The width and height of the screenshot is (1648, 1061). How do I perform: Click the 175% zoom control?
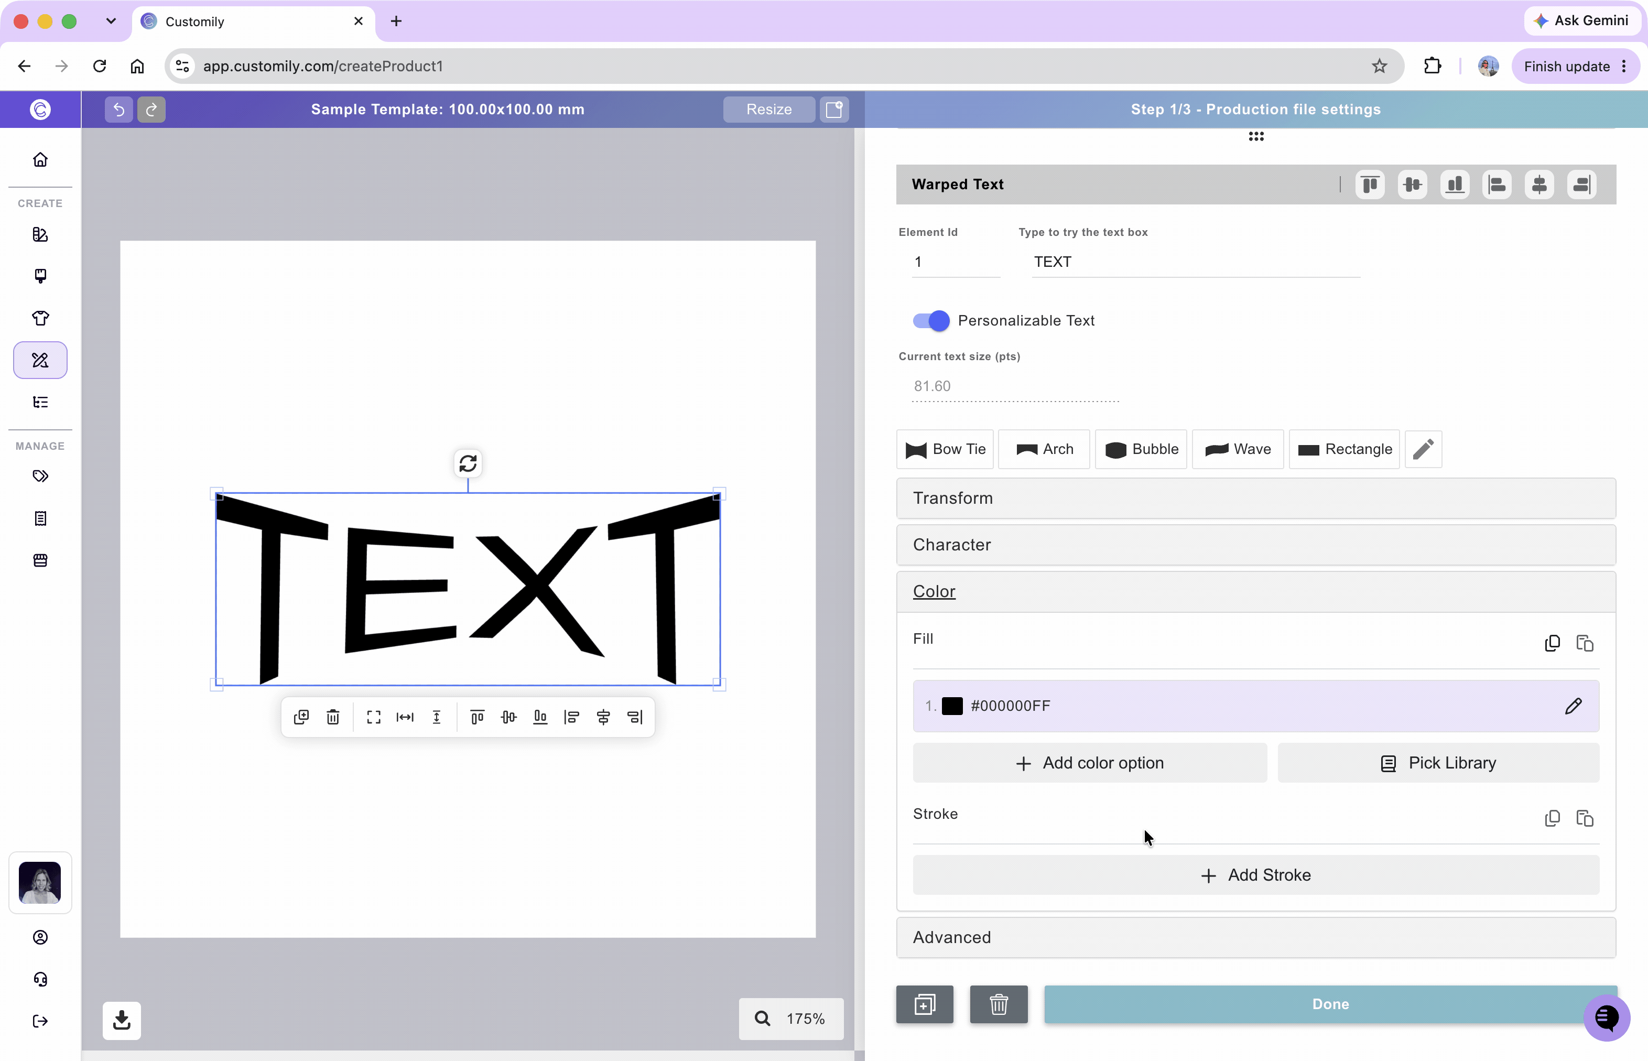[x=791, y=1019]
